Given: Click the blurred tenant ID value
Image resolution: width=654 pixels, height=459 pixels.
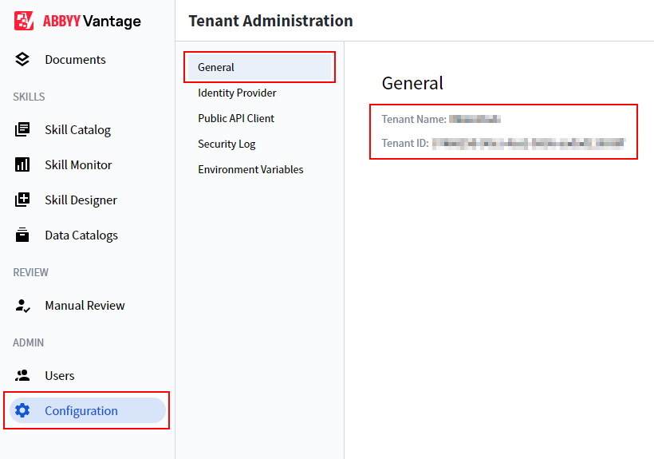Looking at the screenshot, I should [529, 144].
